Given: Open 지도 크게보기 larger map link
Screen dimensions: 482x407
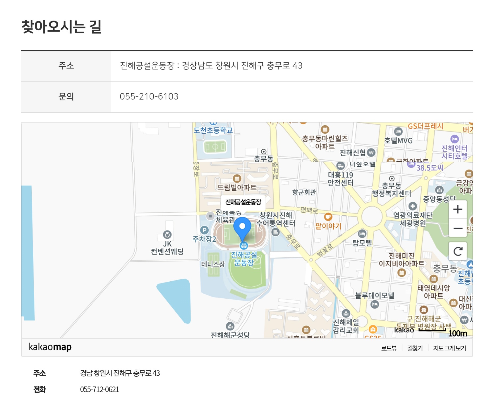Looking at the screenshot, I should pos(450,348).
